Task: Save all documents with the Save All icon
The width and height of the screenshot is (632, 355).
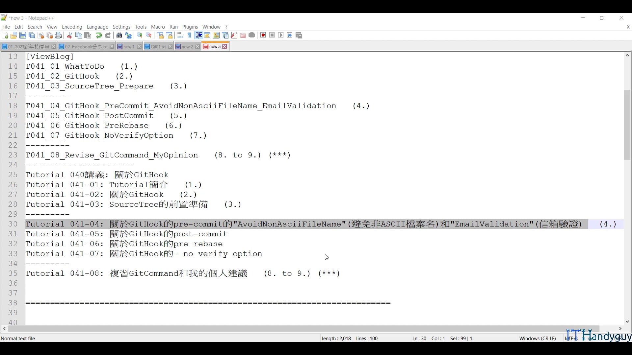Action: point(32,35)
